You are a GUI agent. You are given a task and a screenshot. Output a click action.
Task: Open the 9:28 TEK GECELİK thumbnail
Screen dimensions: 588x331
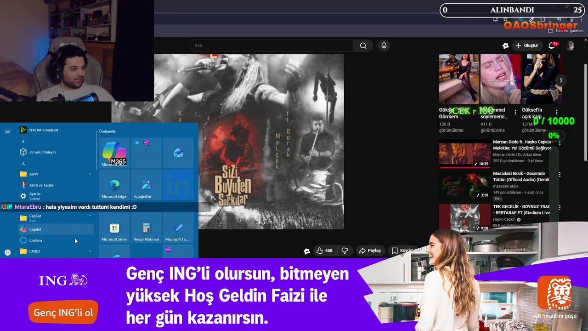(x=465, y=217)
